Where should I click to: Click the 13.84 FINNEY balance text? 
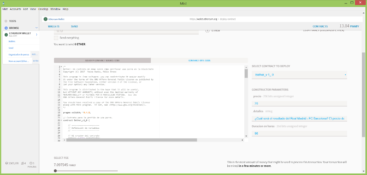pyautogui.click(x=349, y=26)
